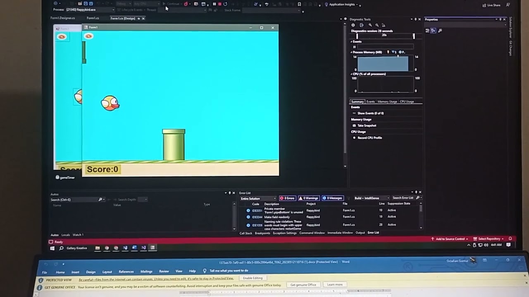
Task: Open the Insert tab in Word
Action: (x=75, y=272)
